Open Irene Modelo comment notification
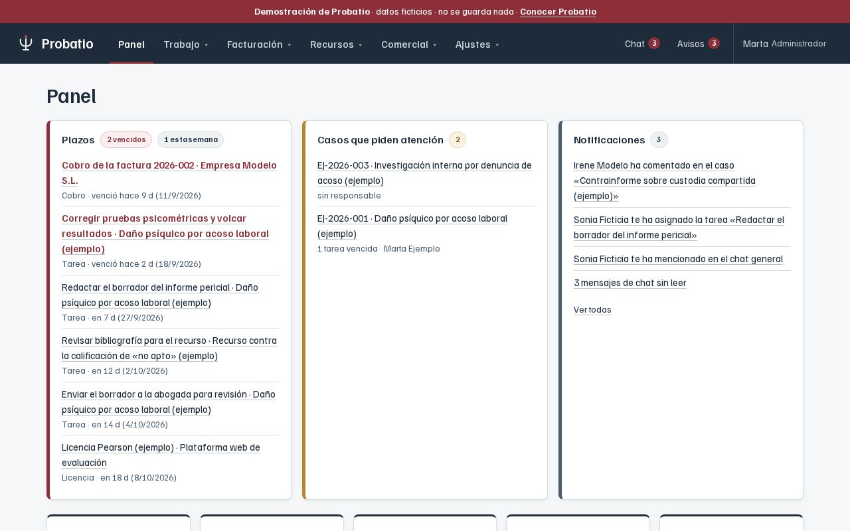 (665, 181)
